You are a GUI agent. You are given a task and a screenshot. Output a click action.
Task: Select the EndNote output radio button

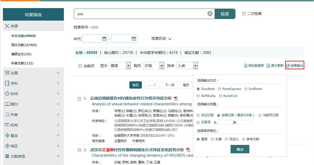click(x=246, y=89)
